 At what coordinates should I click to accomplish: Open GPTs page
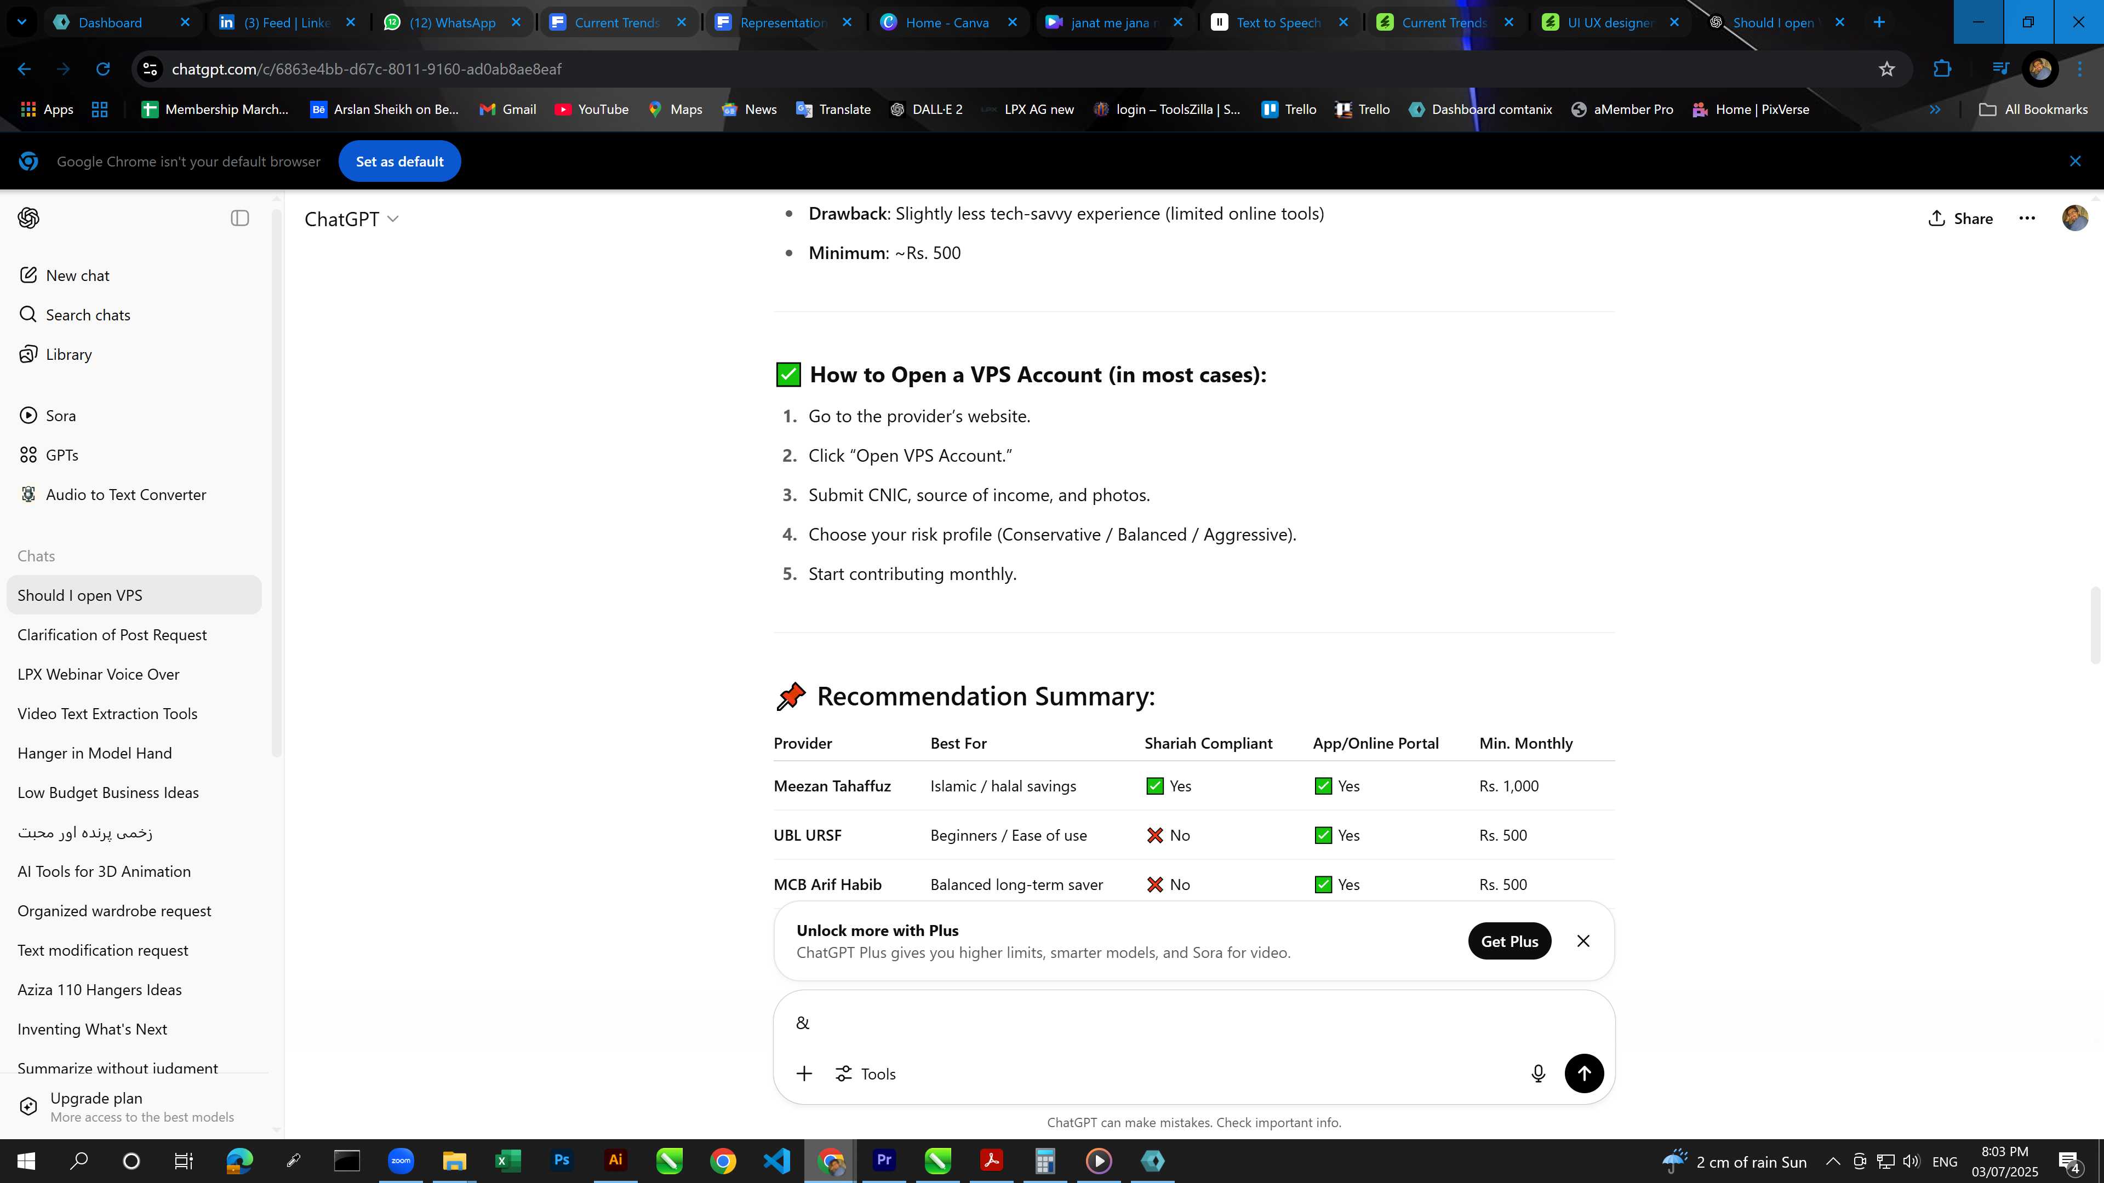point(134,455)
